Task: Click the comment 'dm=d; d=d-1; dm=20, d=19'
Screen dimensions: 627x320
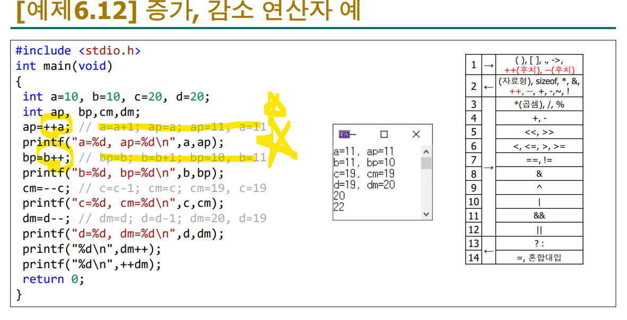Action: coord(182,218)
